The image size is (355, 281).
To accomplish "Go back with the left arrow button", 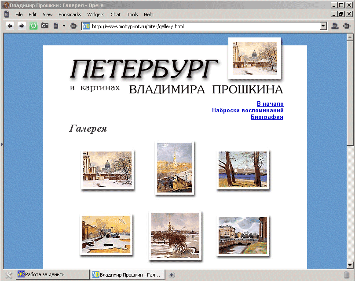I will point(10,26).
